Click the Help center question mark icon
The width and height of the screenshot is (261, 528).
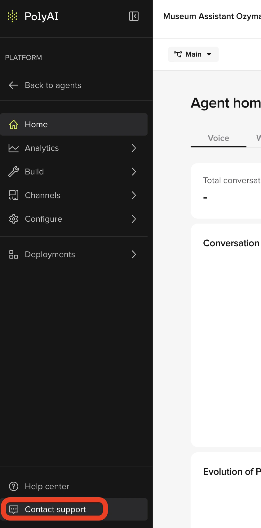[x=14, y=486]
